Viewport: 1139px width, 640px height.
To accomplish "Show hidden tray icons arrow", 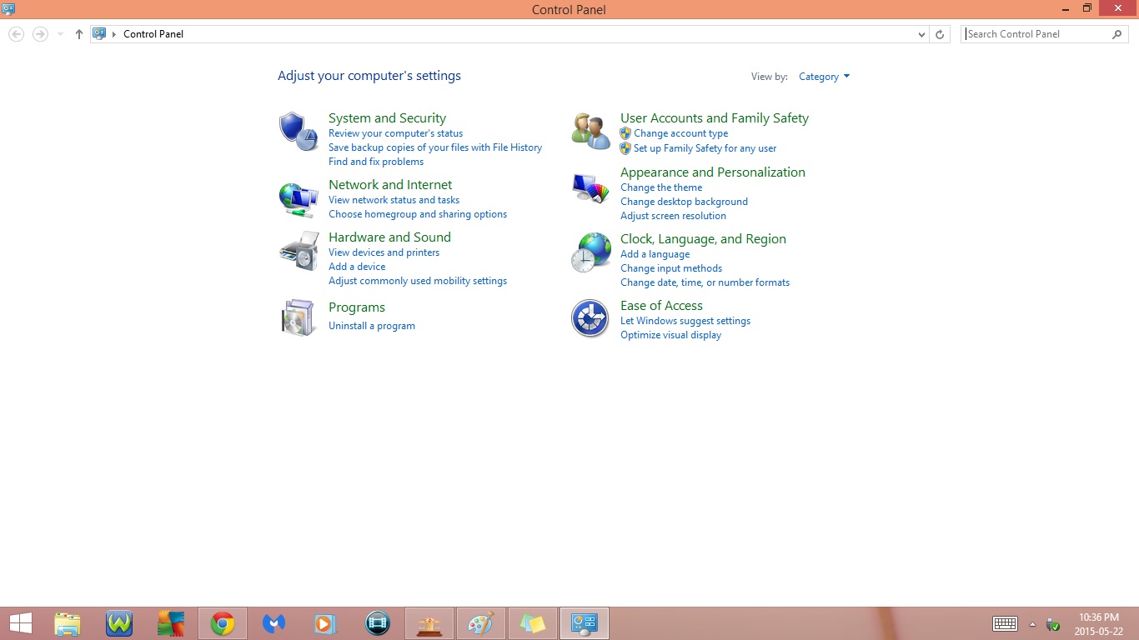I will coord(1032,624).
